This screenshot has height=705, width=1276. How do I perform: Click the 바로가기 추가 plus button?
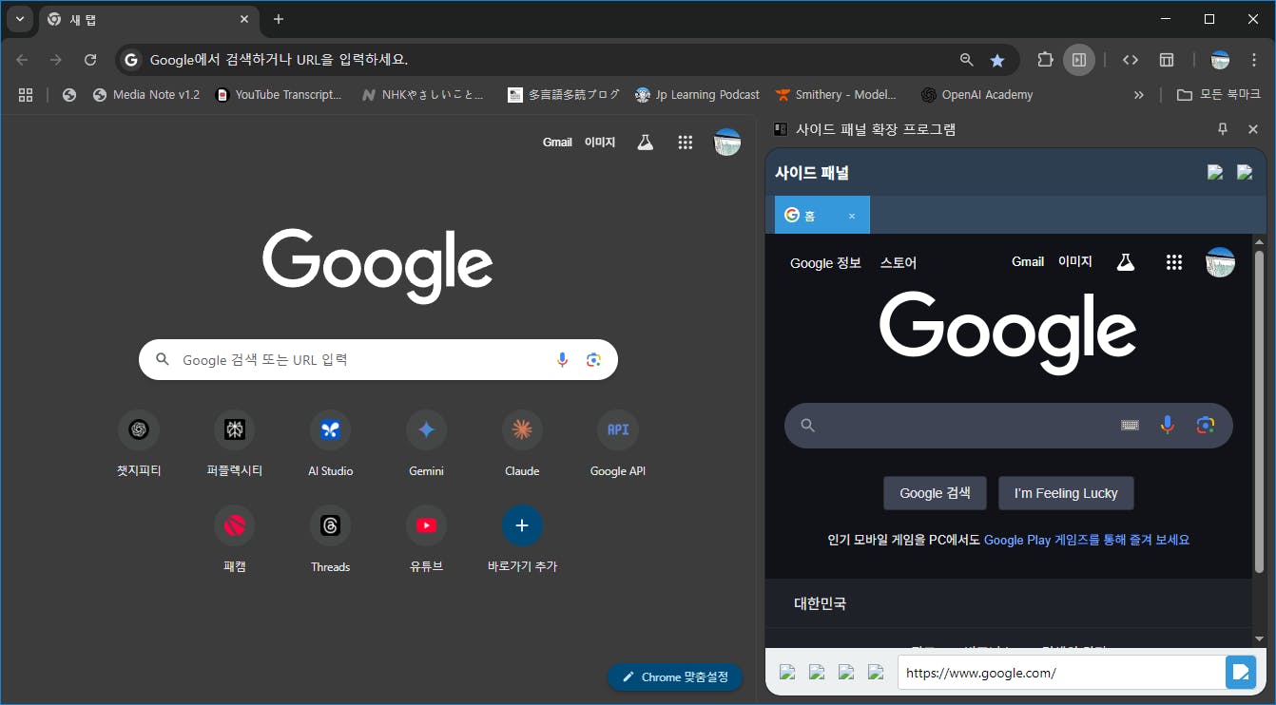pyautogui.click(x=522, y=525)
